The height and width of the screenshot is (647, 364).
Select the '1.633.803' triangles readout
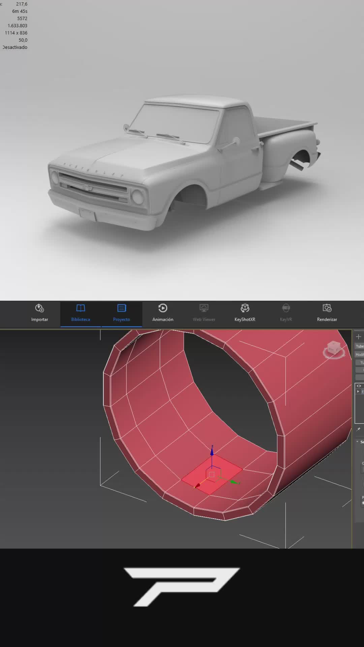(x=18, y=26)
